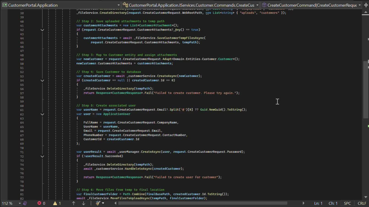Click the code cleanup broom icon

point(98,203)
